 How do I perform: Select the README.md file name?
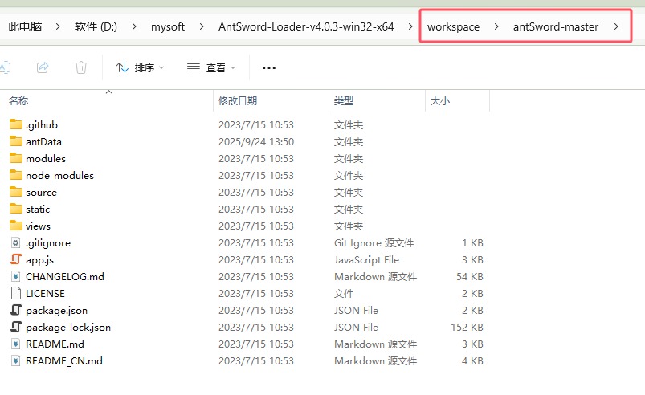(x=55, y=344)
